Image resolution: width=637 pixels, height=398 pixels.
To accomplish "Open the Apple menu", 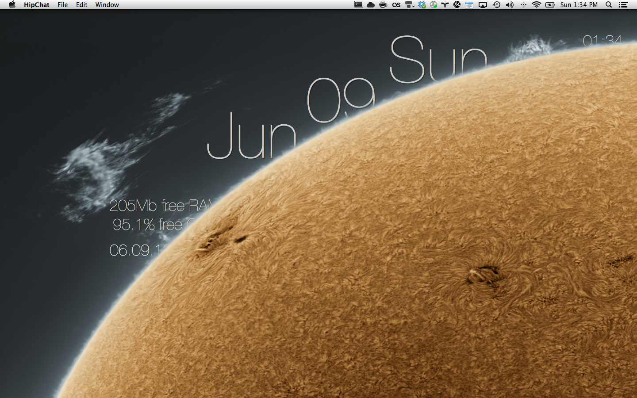I will [12, 5].
